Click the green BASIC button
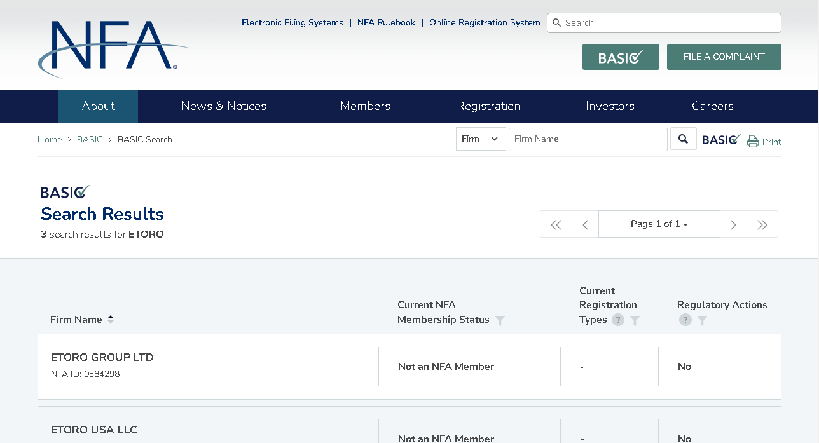The image size is (819, 443). click(621, 57)
